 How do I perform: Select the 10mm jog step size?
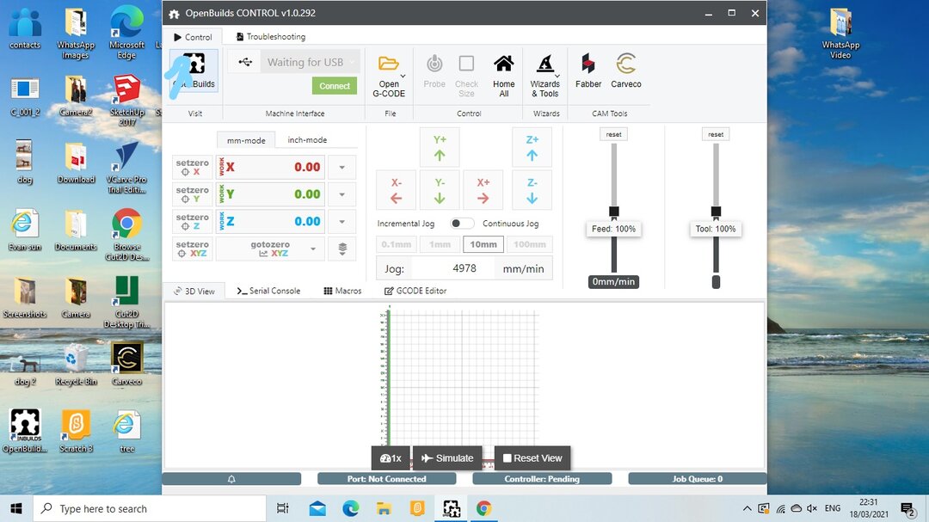pos(483,244)
